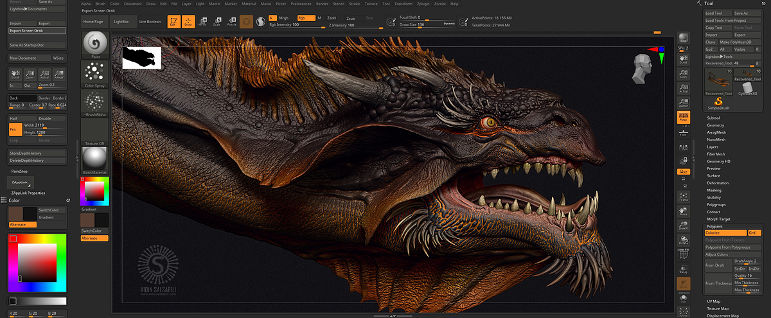
Task: Toggle Live Boolean mode
Action: click(x=150, y=21)
